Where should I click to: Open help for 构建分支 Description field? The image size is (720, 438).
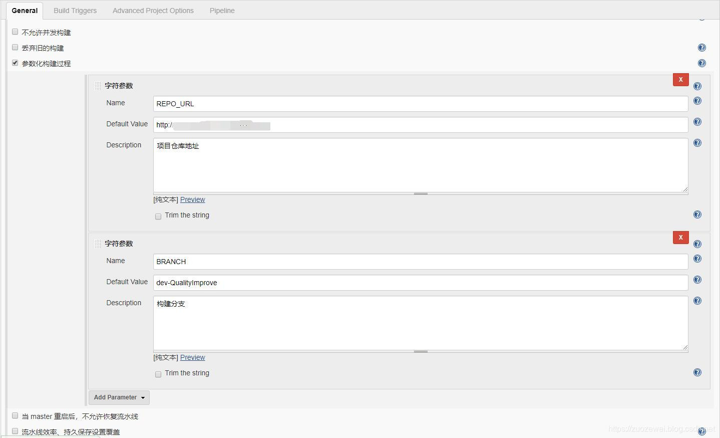pos(697,301)
